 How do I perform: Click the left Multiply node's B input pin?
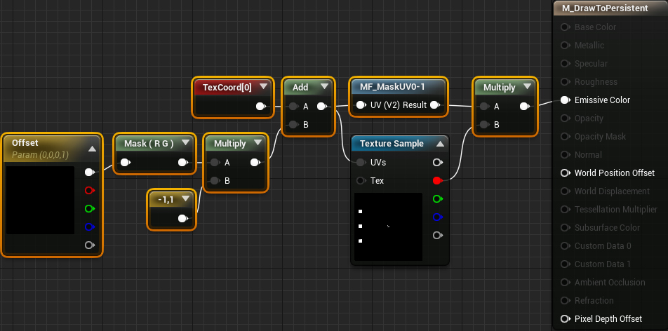[215, 181]
